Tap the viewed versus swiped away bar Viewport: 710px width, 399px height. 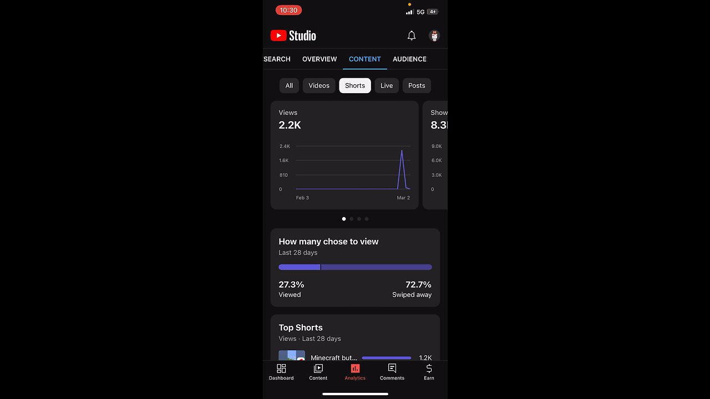(x=355, y=267)
